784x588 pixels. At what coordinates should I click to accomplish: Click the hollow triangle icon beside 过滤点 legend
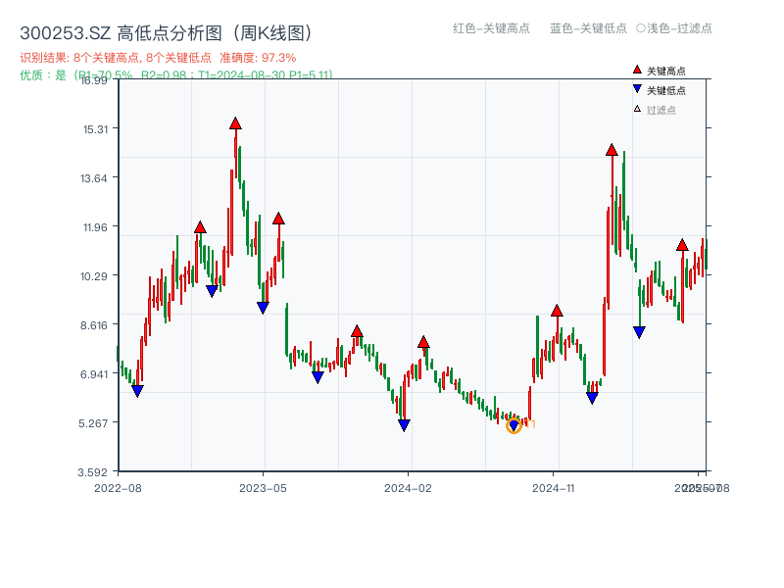637,109
